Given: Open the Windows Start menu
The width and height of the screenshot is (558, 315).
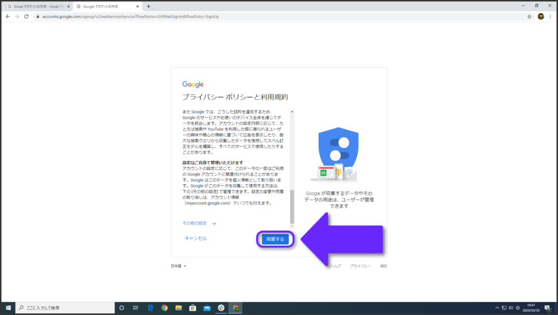Looking at the screenshot, I should tap(8, 308).
